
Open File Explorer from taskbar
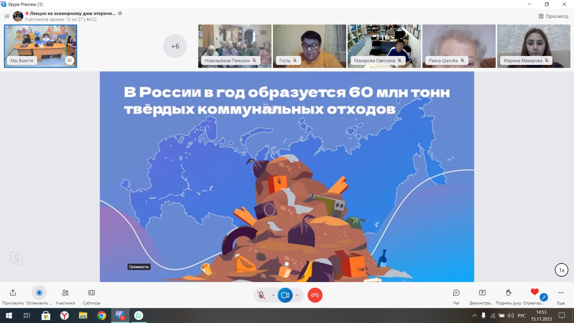point(83,315)
